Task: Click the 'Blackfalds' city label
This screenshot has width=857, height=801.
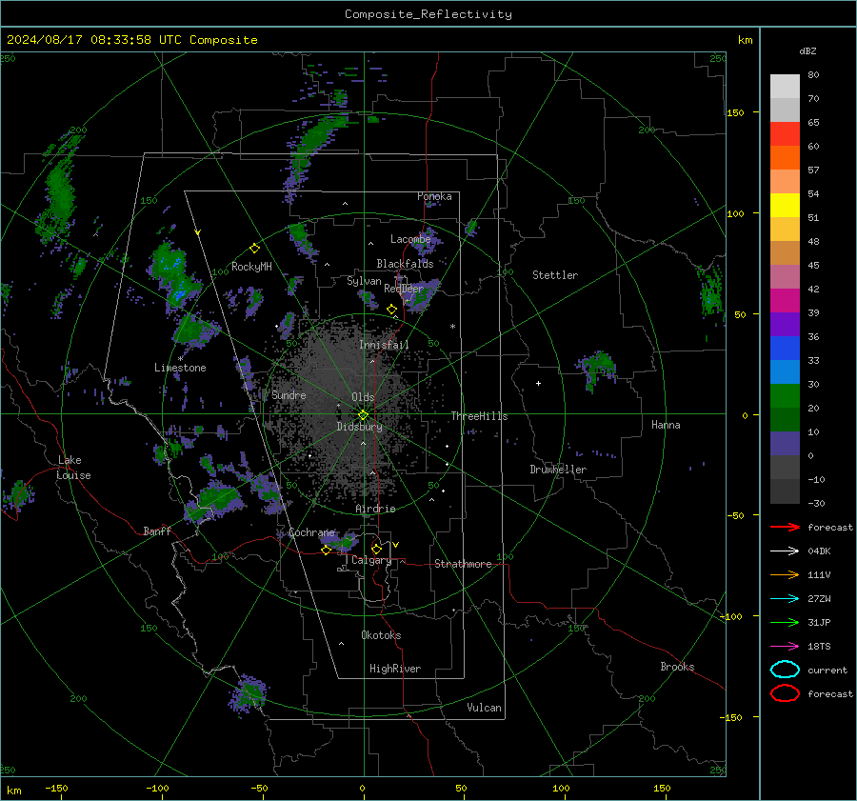Action: coord(405,264)
